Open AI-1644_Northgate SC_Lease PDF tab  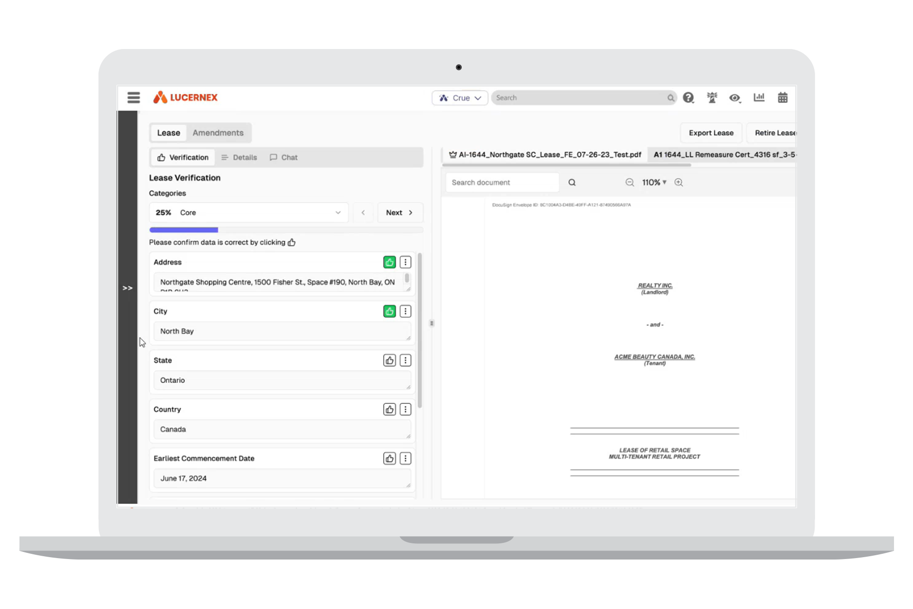pos(545,155)
